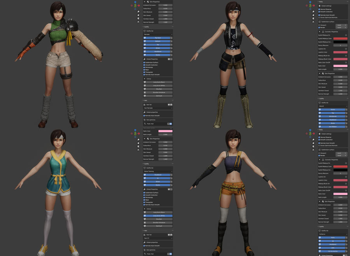This screenshot has height=256, width=350.
Task: Collapse Cosmetic Properties in Advent panel
Action: point(320,32)
